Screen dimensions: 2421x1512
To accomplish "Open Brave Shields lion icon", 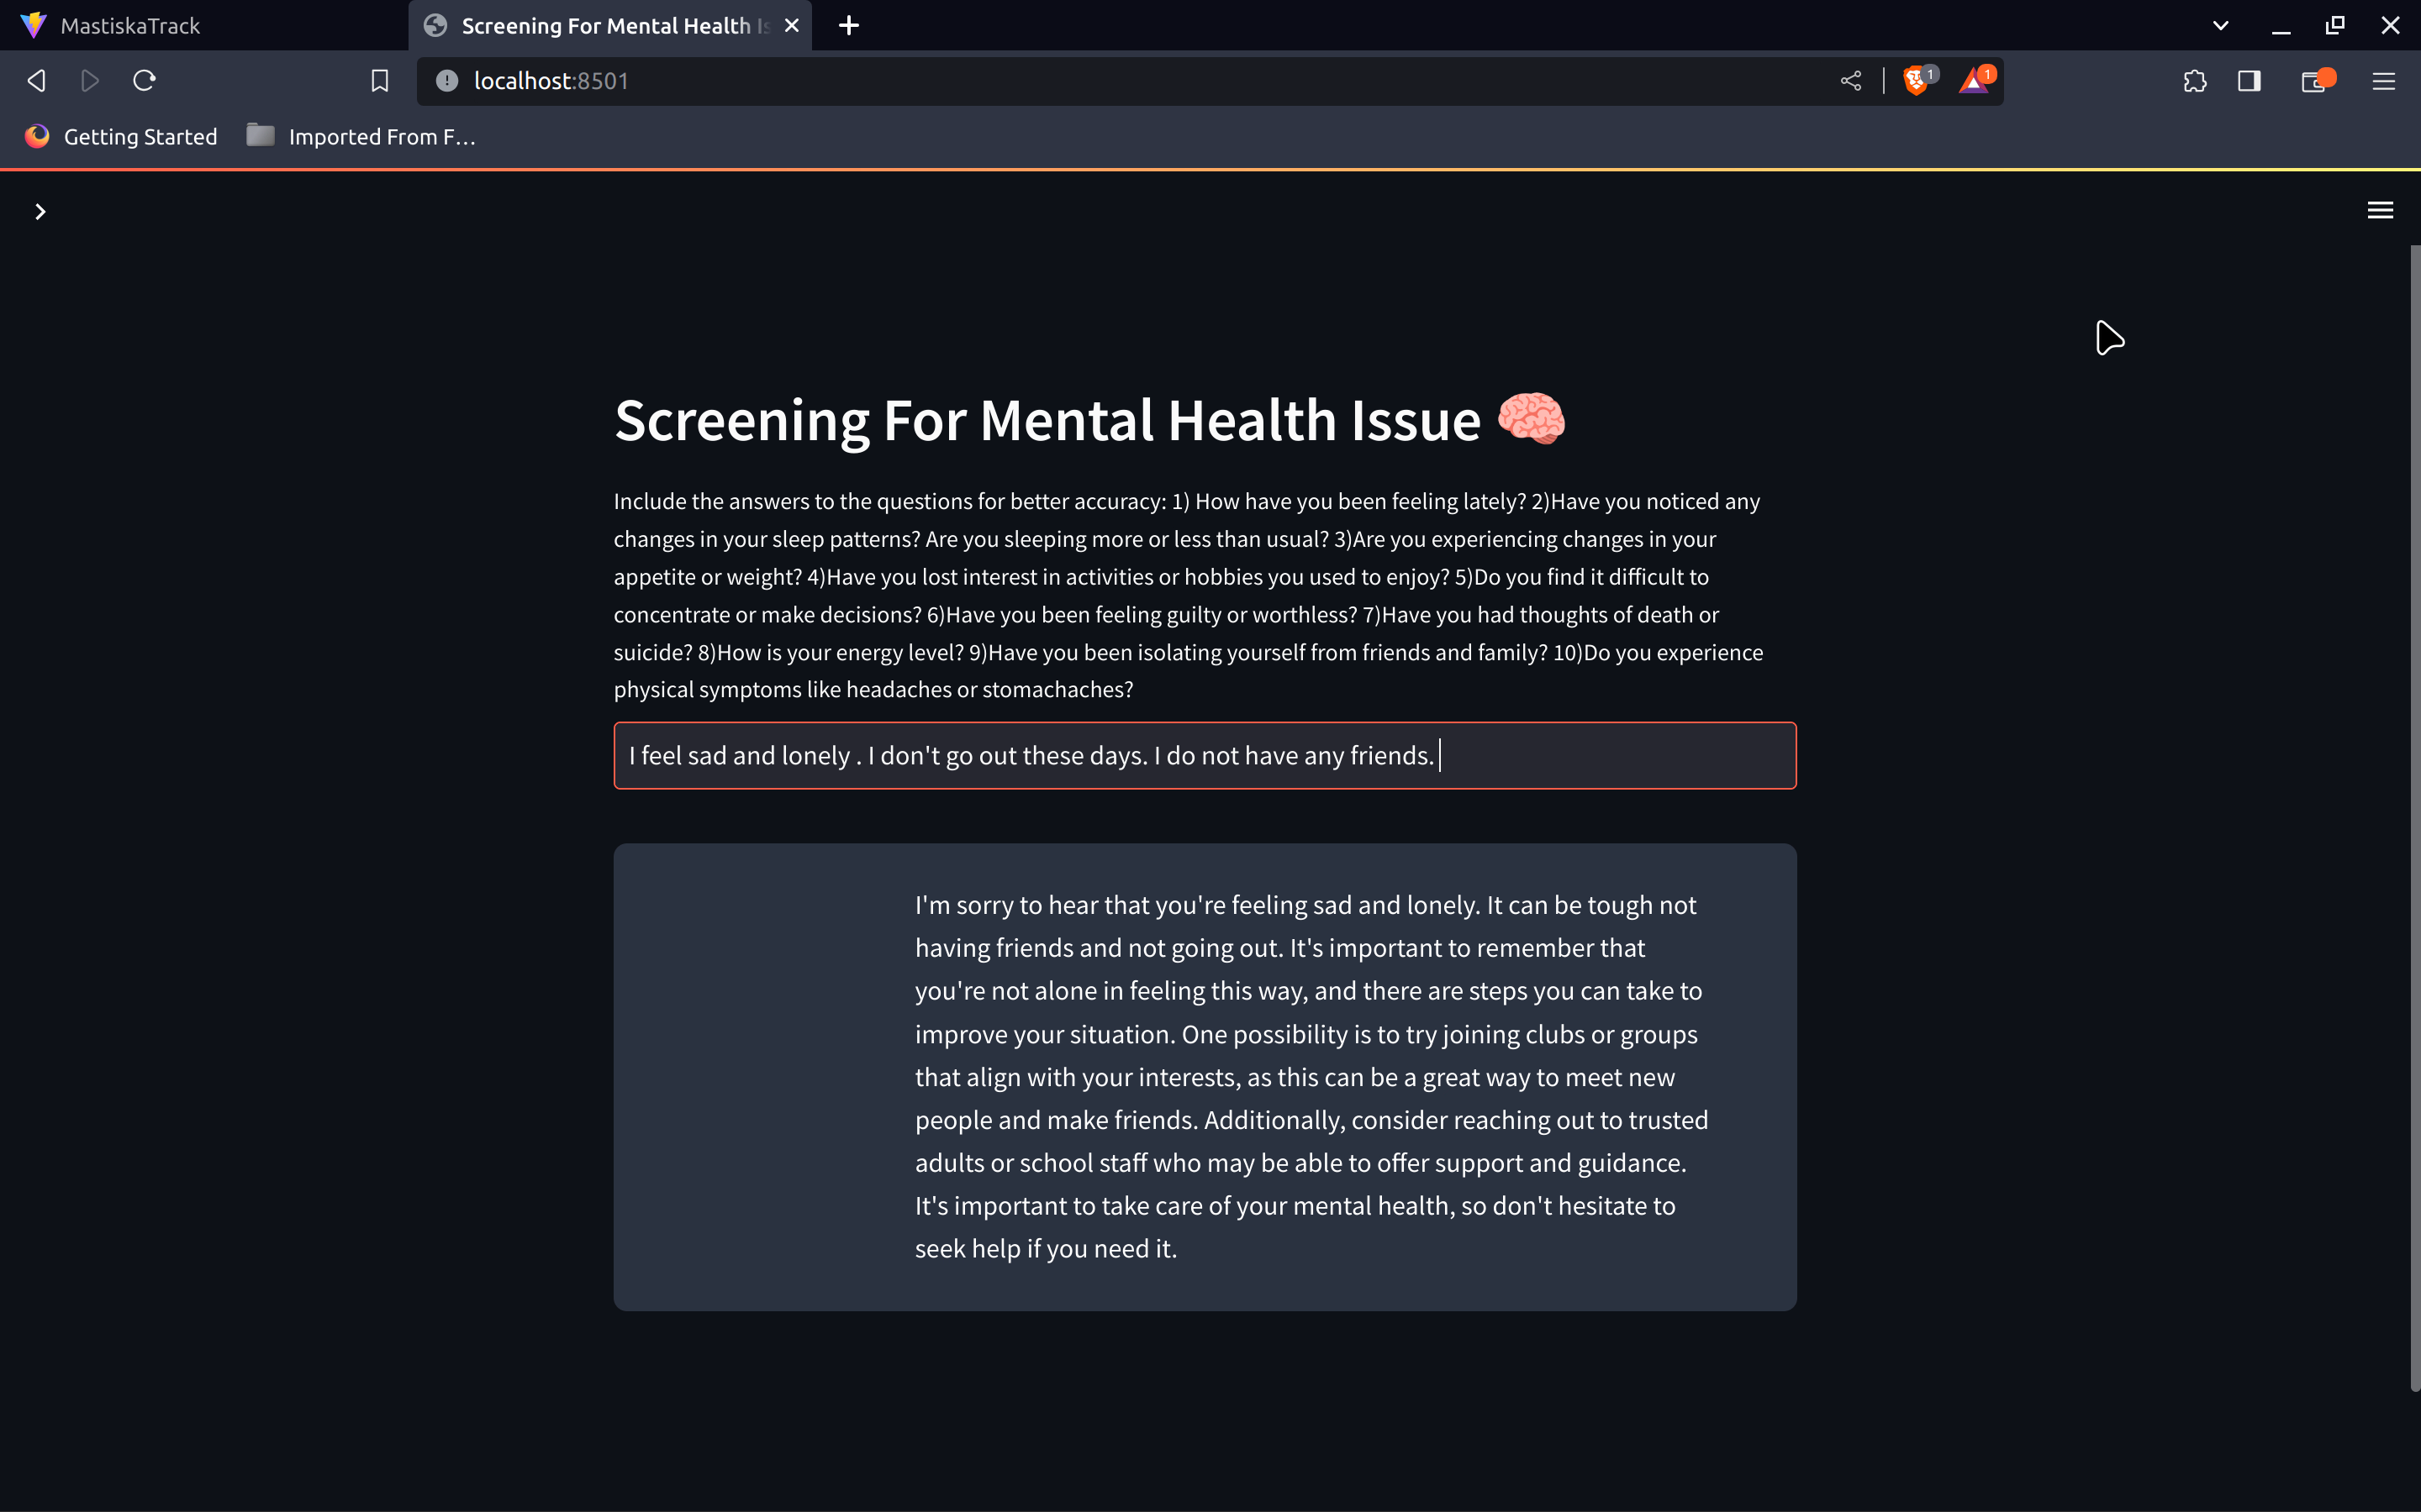I will (1916, 81).
